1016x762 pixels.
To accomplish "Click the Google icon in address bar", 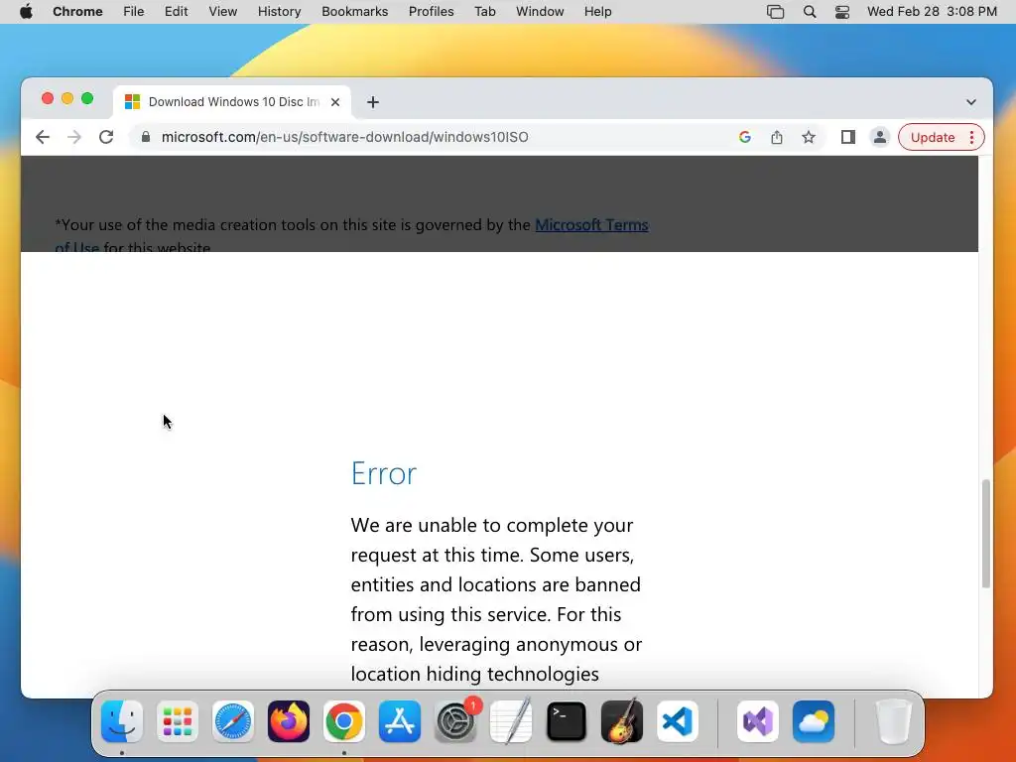I will [x=744, y=137].
